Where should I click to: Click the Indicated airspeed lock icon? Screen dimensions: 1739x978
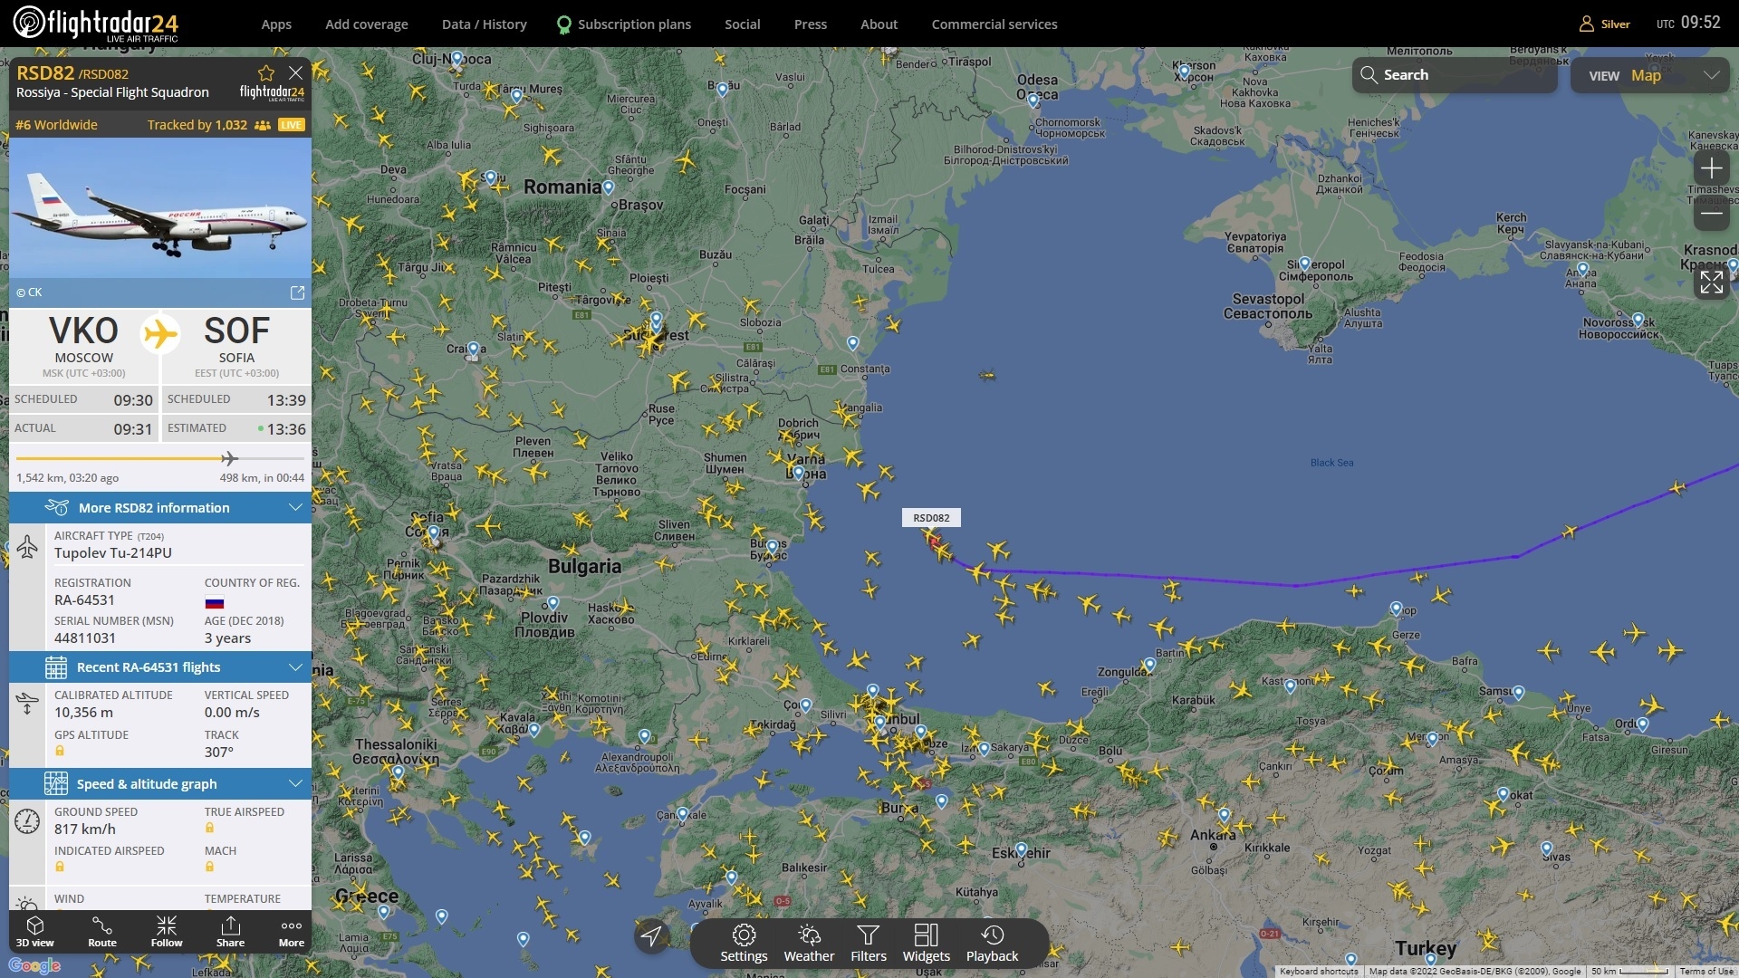click(x=60, y=867)
